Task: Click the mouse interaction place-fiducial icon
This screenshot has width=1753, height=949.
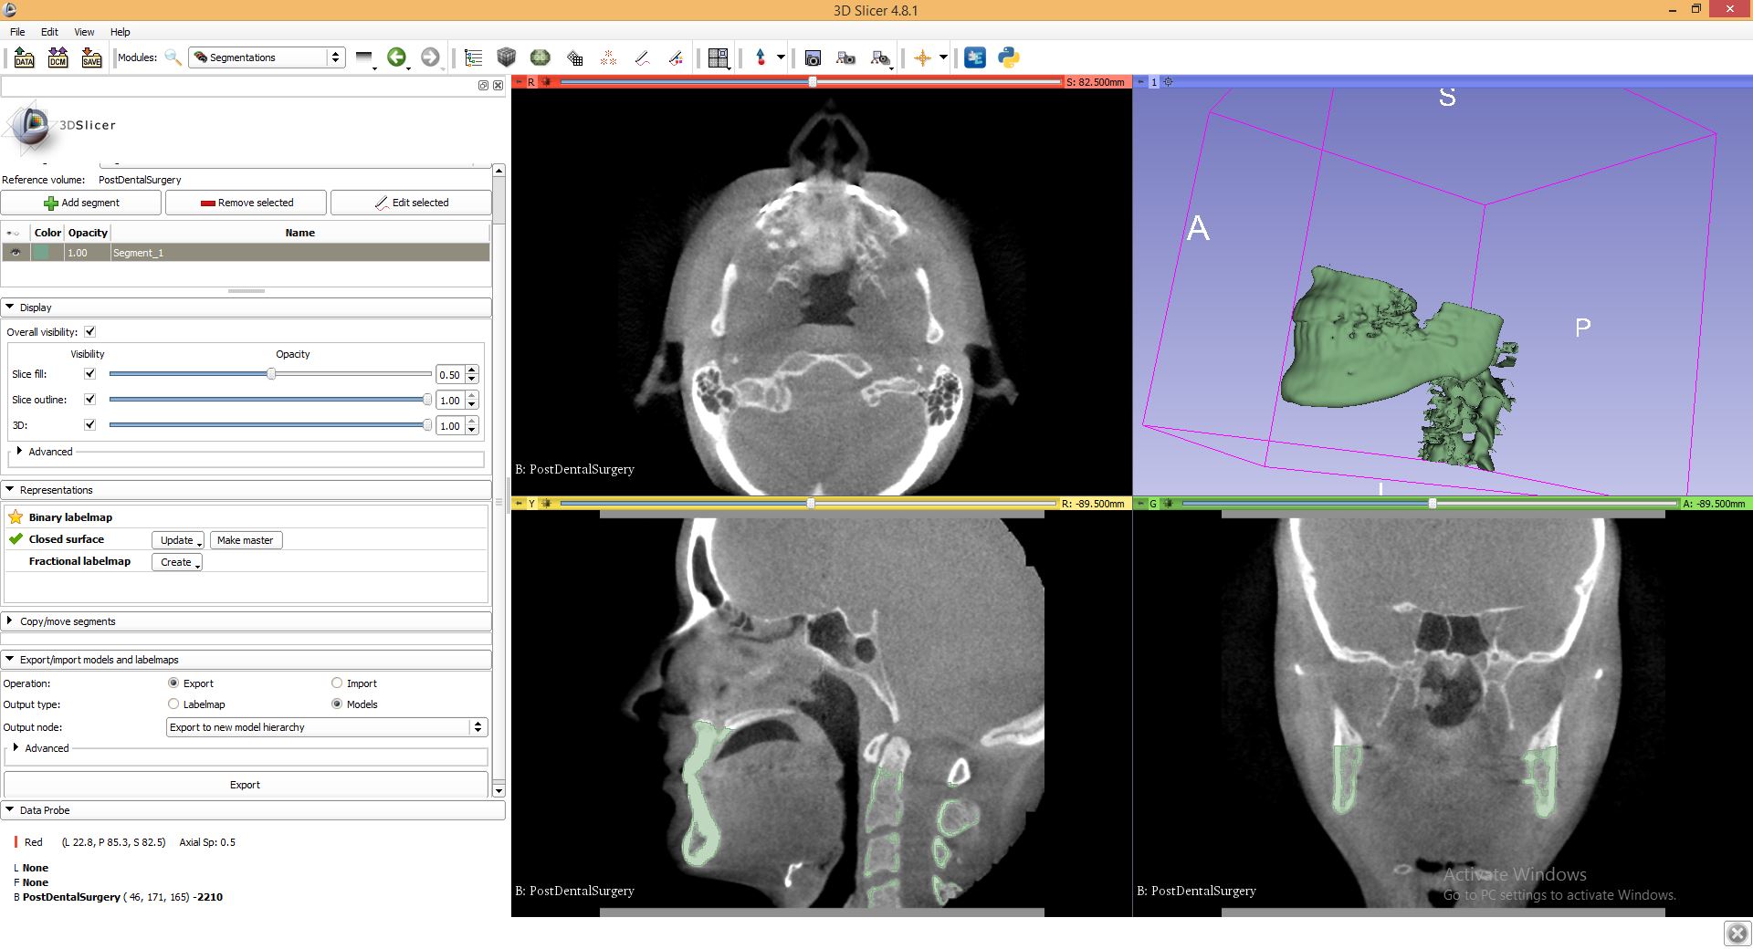Action: tap(761, 57)
